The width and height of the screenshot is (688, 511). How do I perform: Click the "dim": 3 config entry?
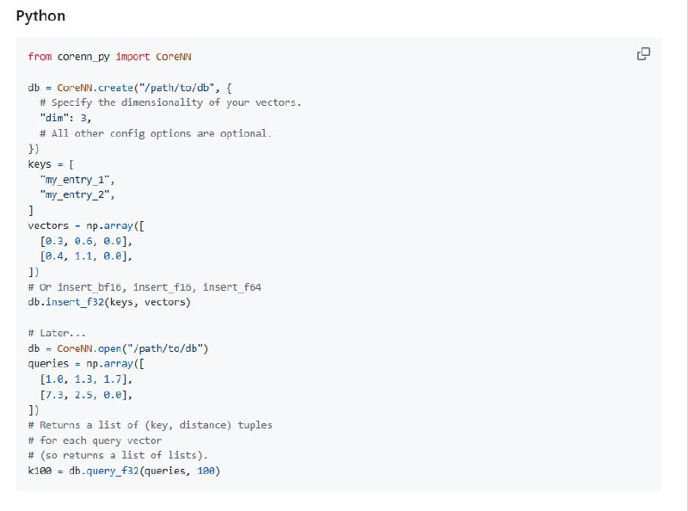tap(65, 118)
